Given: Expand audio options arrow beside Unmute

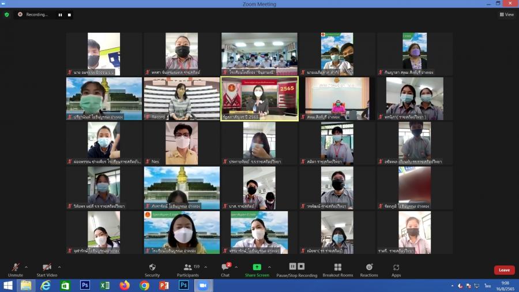Looking at the screenshot, I should 26,267.
